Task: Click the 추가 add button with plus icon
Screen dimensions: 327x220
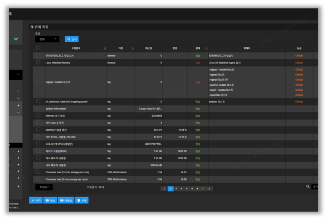Action: coord(36,200)
